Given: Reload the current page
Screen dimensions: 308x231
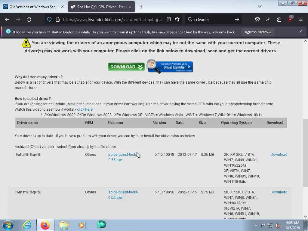Looking at the screenshot, I should (29, 20).
